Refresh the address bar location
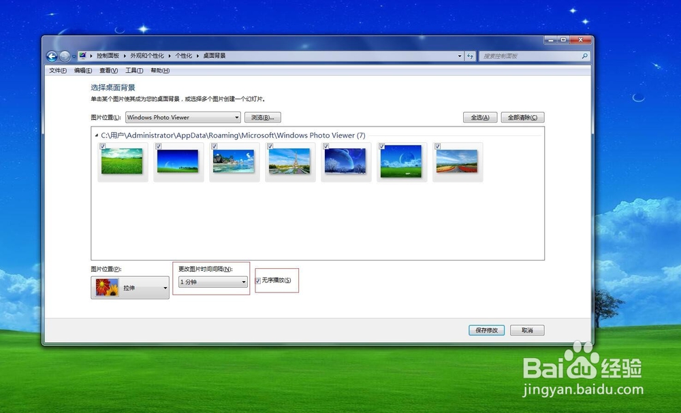Viewport: 681px width, 413px height. coord(470,56)
